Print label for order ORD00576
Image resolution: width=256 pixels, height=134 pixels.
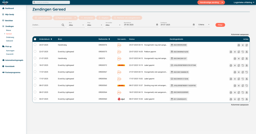click(x=239, y=45)
